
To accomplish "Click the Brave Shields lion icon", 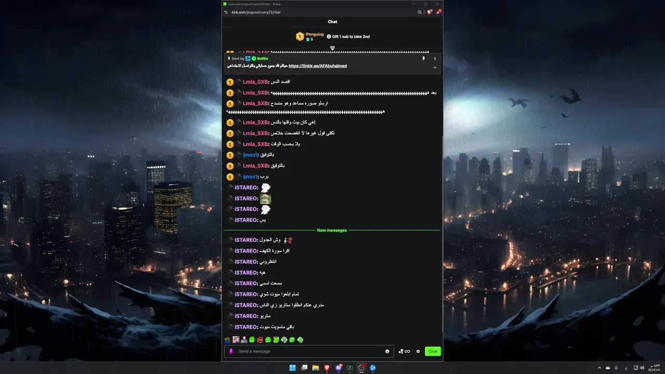I will (430, 12).
